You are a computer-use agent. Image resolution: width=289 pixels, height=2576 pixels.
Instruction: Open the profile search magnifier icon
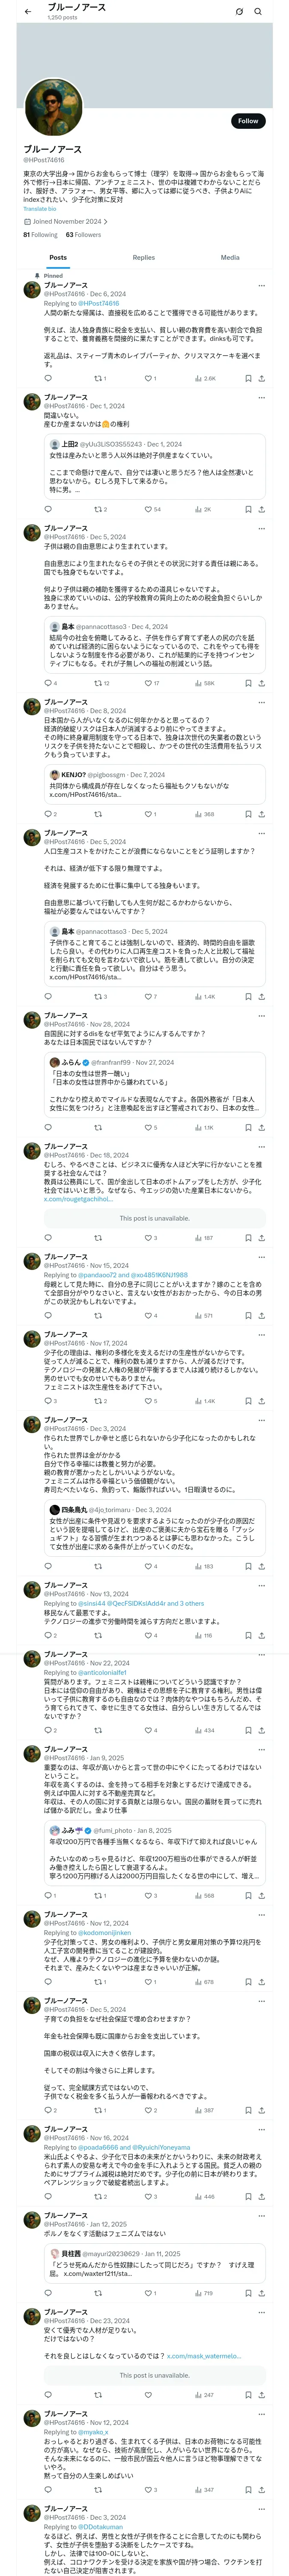click(258, 11)
